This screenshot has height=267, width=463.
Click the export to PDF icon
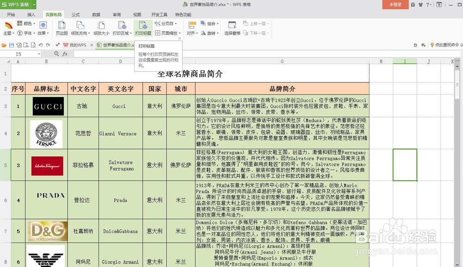(x=19, y=45)
